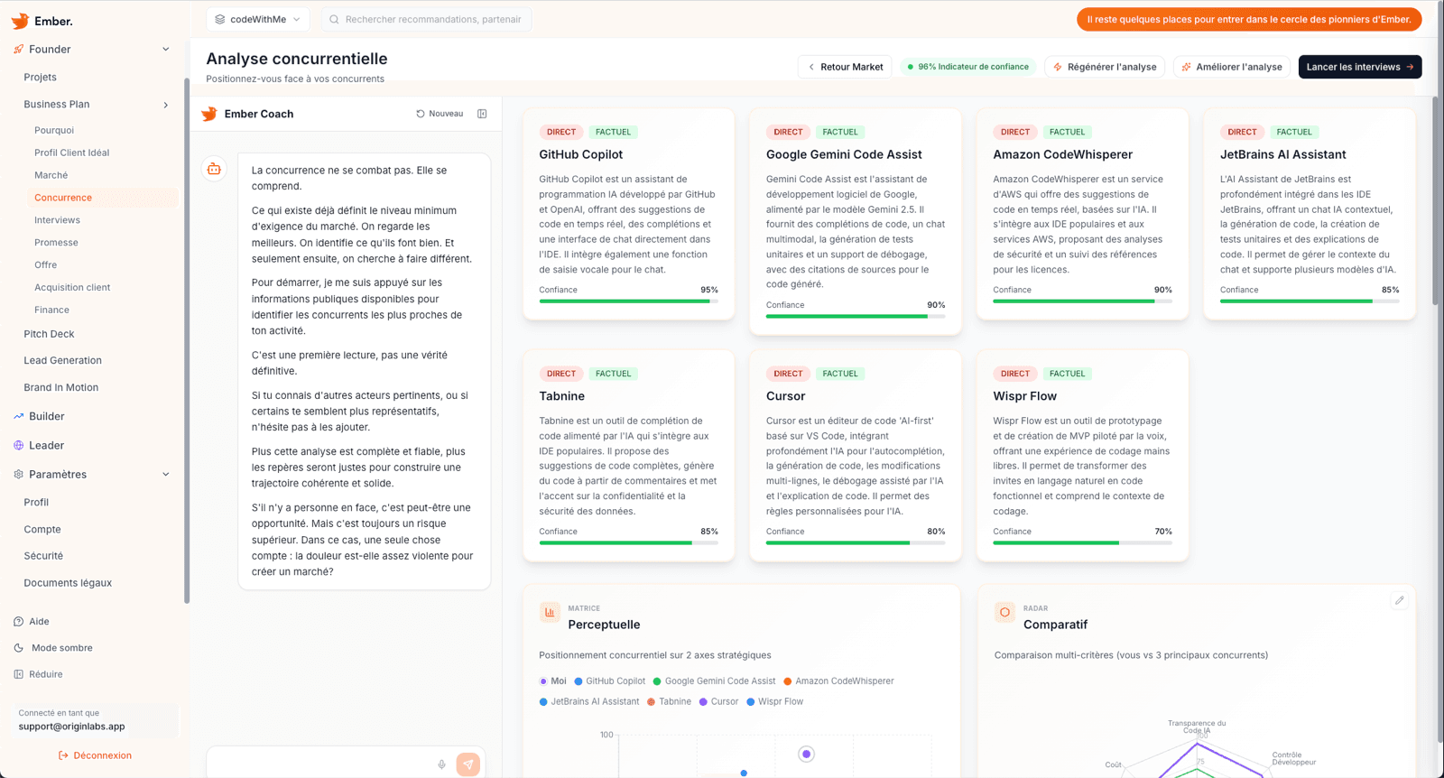Open Pitch Deck page
Viewport: 1444px width, 778px height.
pos(49,334)
